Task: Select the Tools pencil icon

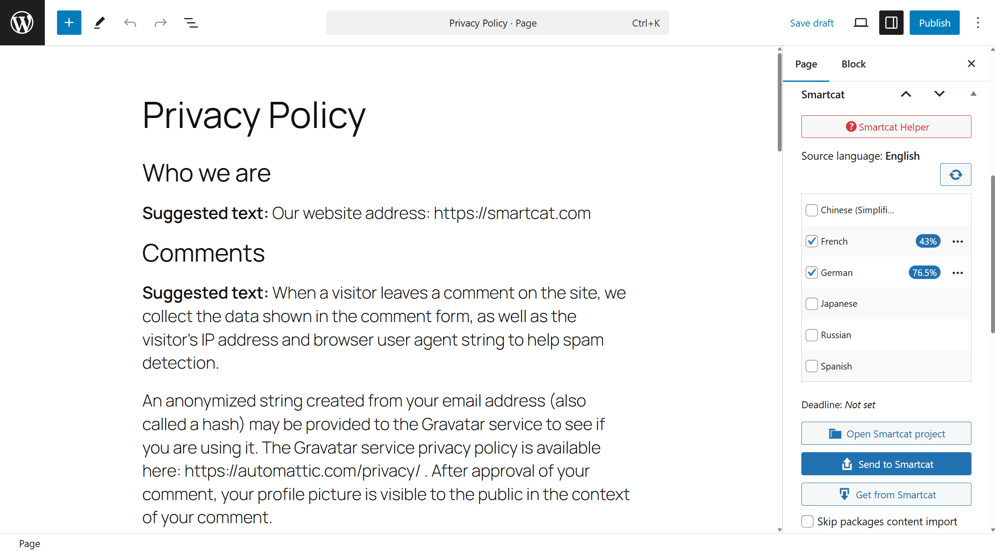Action: (100, 23)
